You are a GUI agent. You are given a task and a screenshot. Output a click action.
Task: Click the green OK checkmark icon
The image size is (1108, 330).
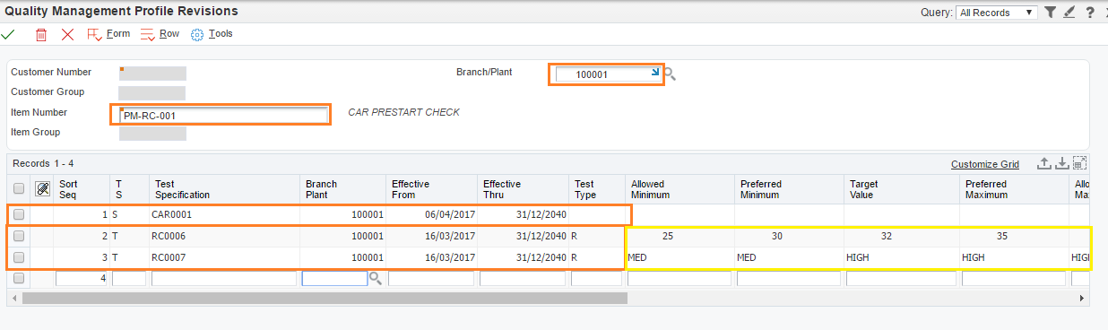pos(8,34)
